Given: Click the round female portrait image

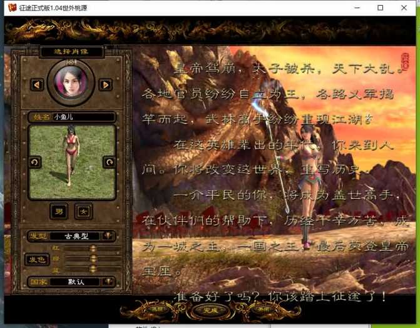Looking at the screenshot, I should [71, 82].
